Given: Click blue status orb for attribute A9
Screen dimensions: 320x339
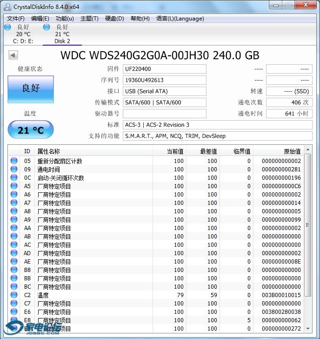Looking at the screenshot, I should (x=14, y=219).
